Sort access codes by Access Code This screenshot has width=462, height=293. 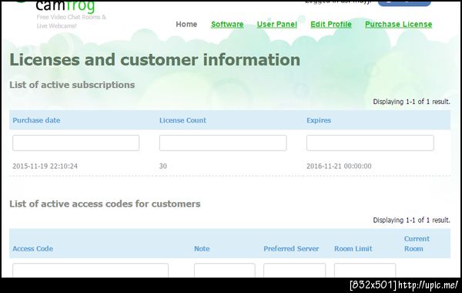pos(32,249)
